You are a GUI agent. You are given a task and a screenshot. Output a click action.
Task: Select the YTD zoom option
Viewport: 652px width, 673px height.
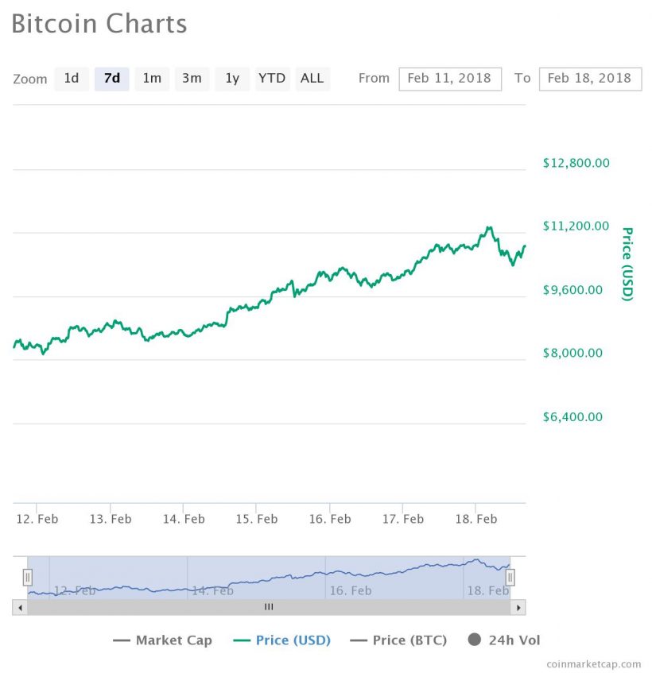tap(272, 79)
